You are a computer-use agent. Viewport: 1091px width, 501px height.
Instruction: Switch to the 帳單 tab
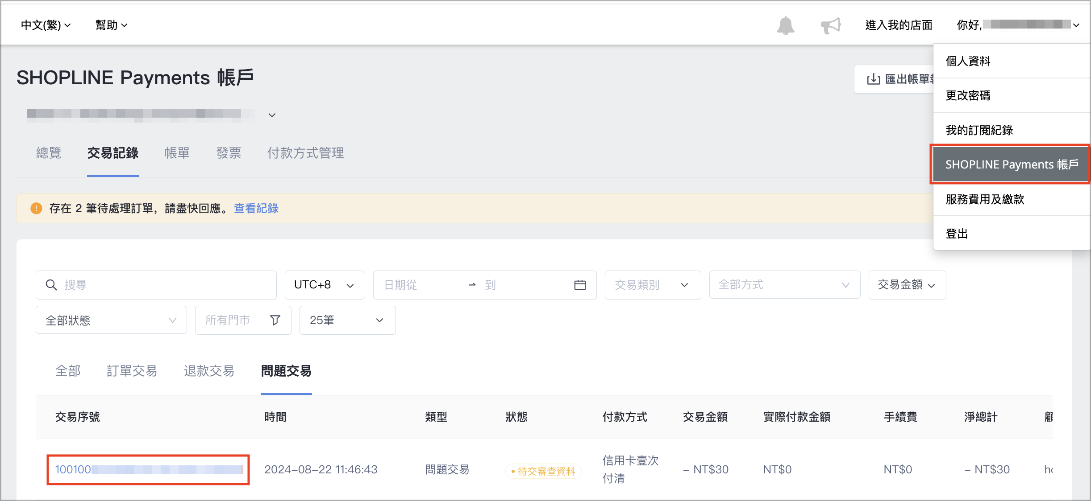(177, 153)
